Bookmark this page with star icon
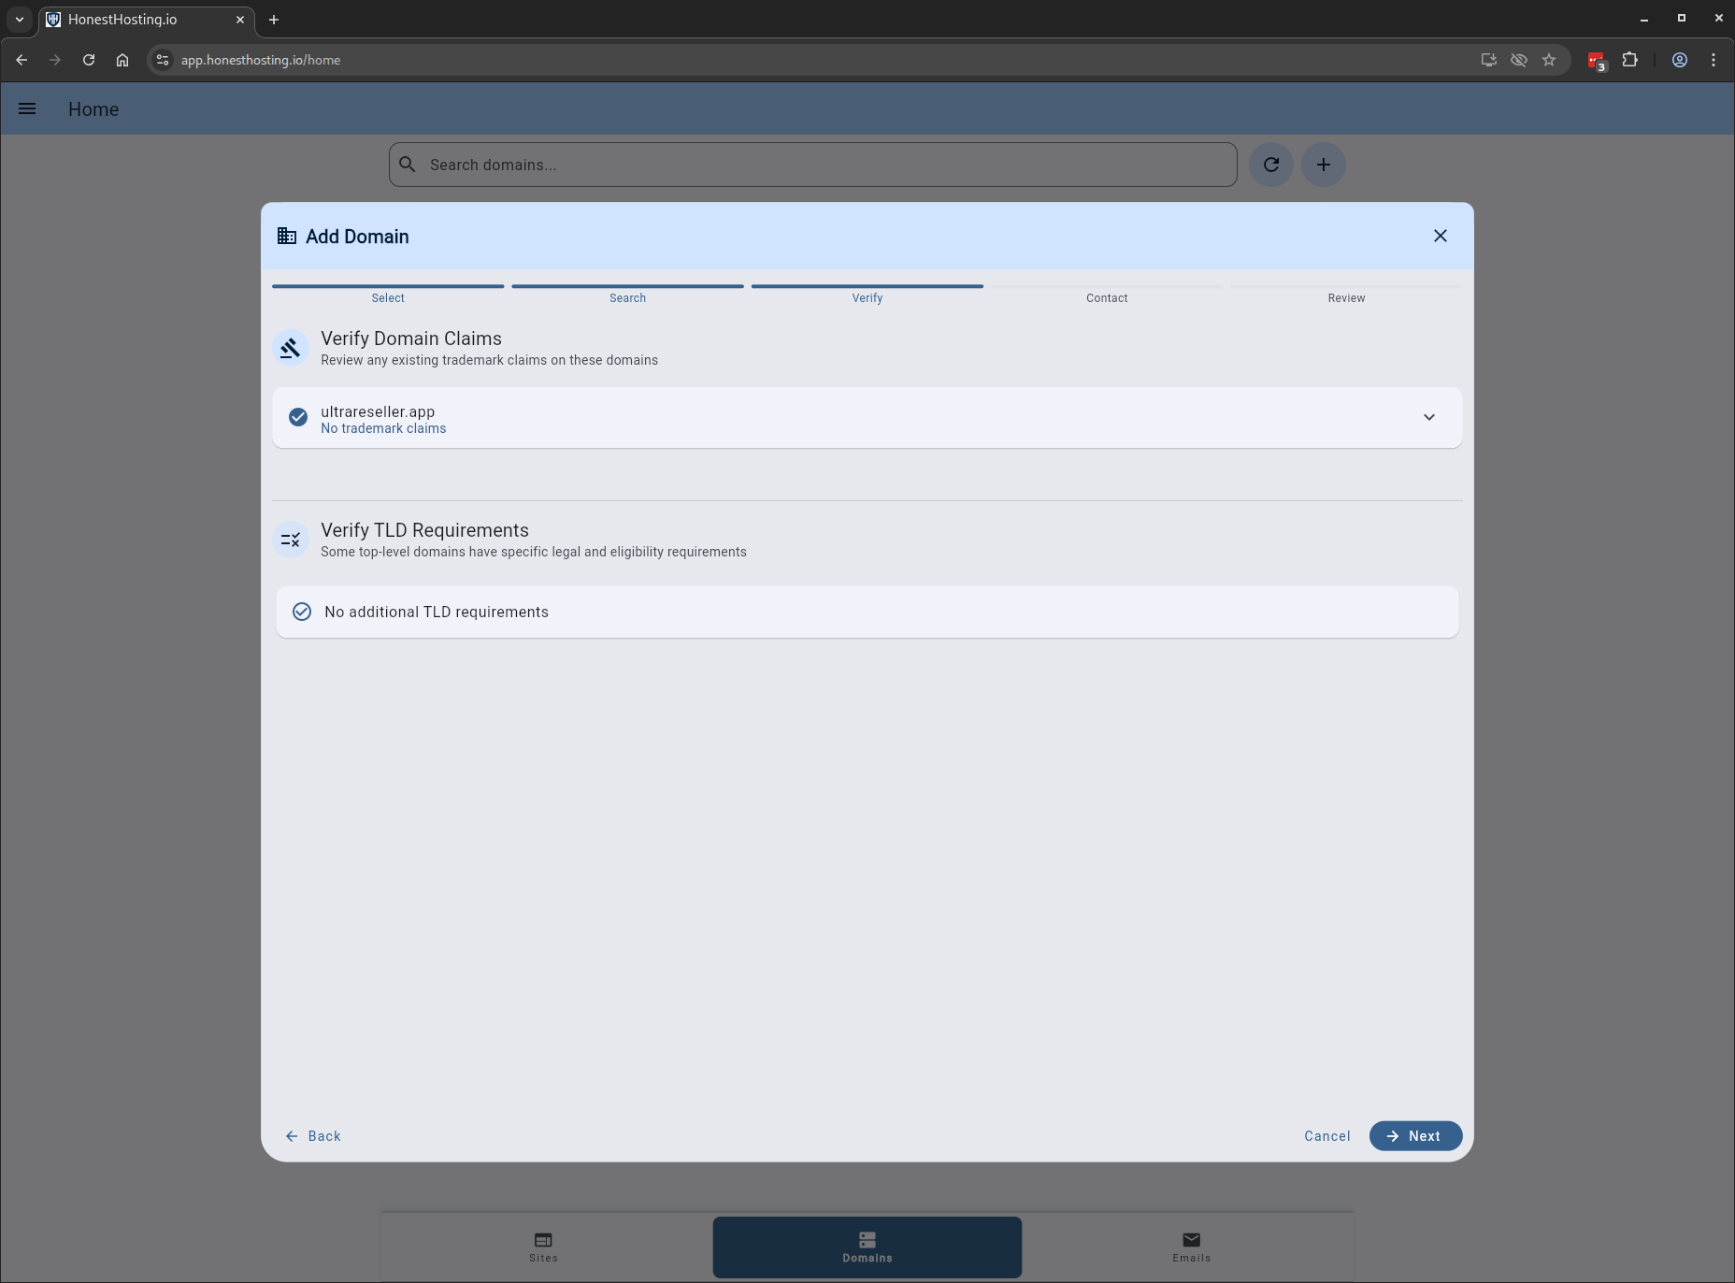This screenshot has width=1735, height=1283. click(x=1549, y=60)
